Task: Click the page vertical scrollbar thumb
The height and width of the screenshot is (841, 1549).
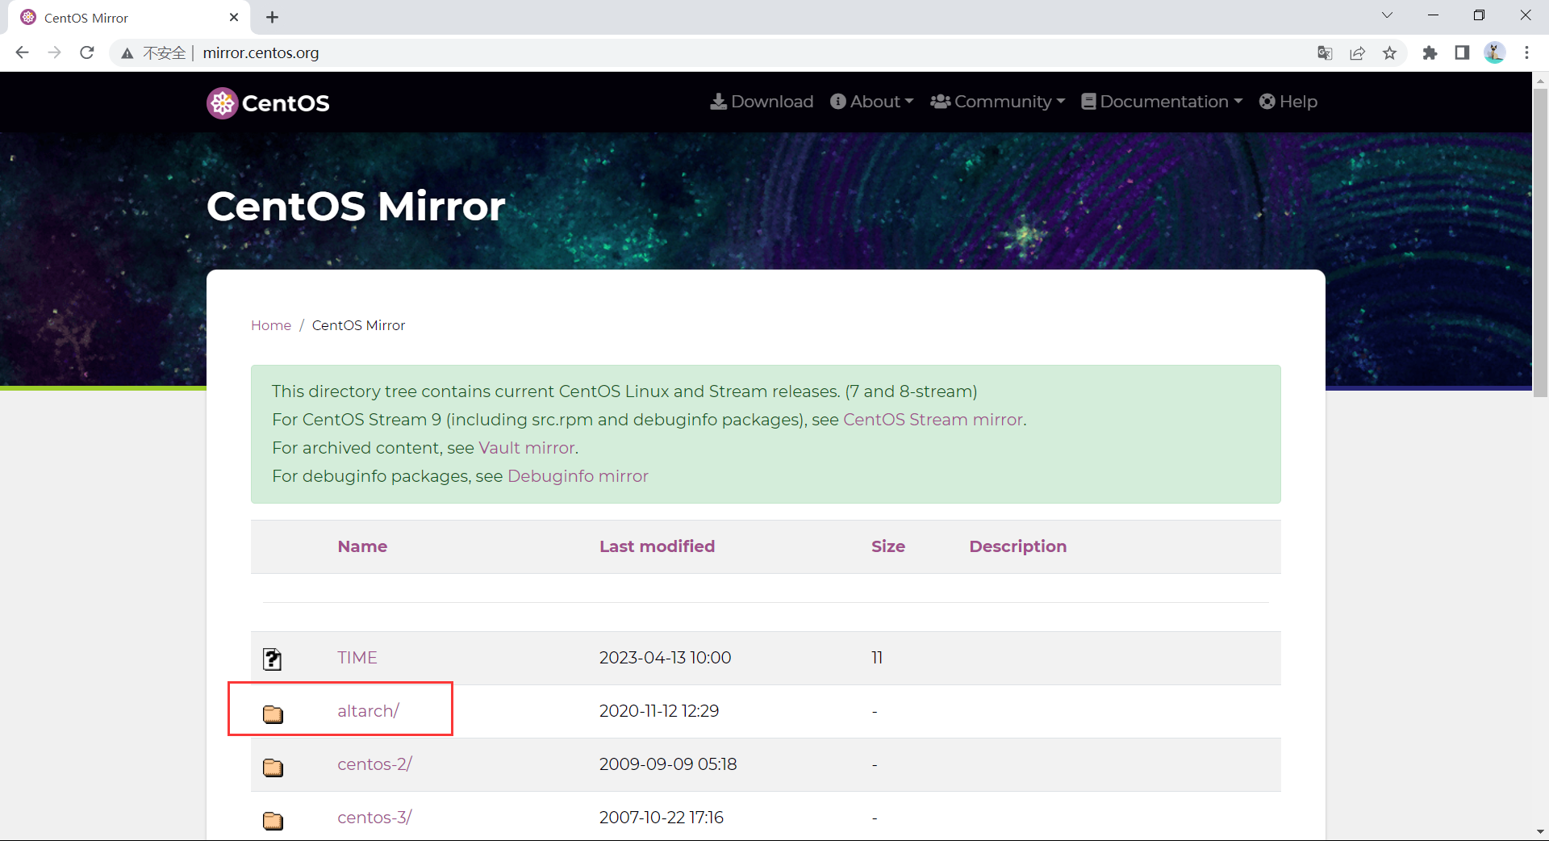Action: point(1540,242)
